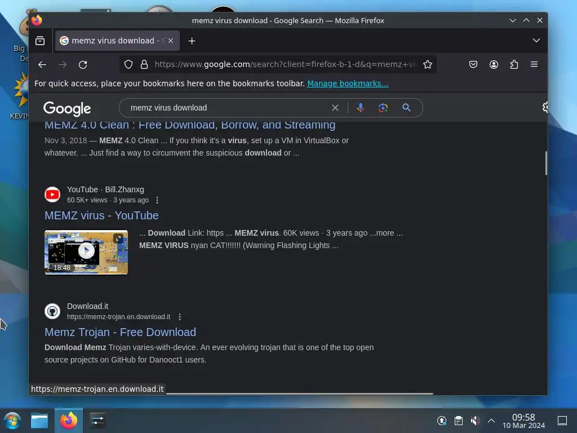Click the Download.it GitHub favicon
577x433 pixels.
pyautogui.click(x=52, y=311)
